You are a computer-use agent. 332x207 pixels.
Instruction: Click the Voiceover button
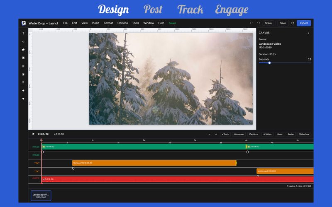pyautogui.click(x=239, y=134)
